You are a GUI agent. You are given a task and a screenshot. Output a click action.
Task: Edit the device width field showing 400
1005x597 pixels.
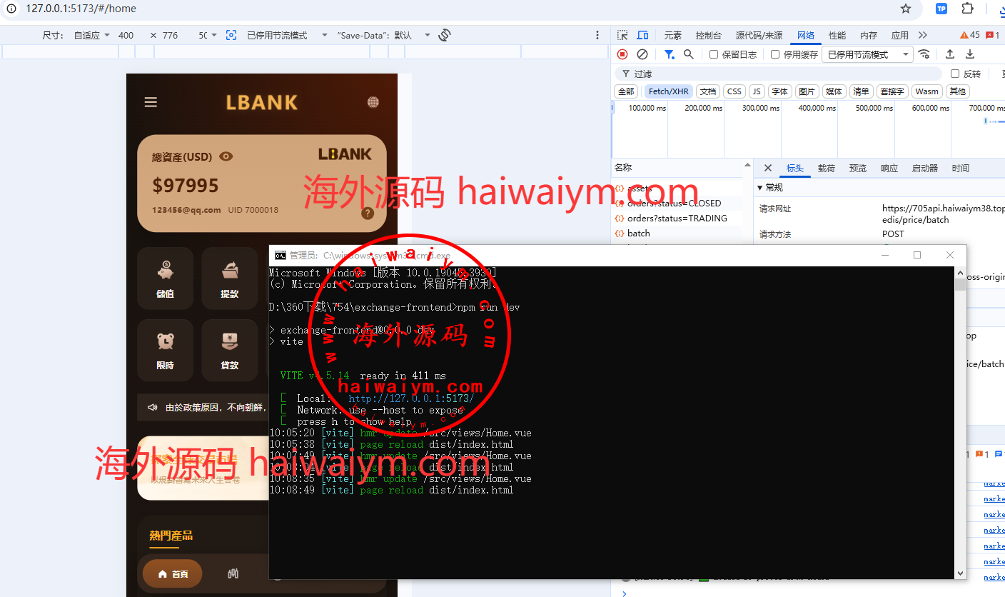pyautogui.click(x=126, y=35)
